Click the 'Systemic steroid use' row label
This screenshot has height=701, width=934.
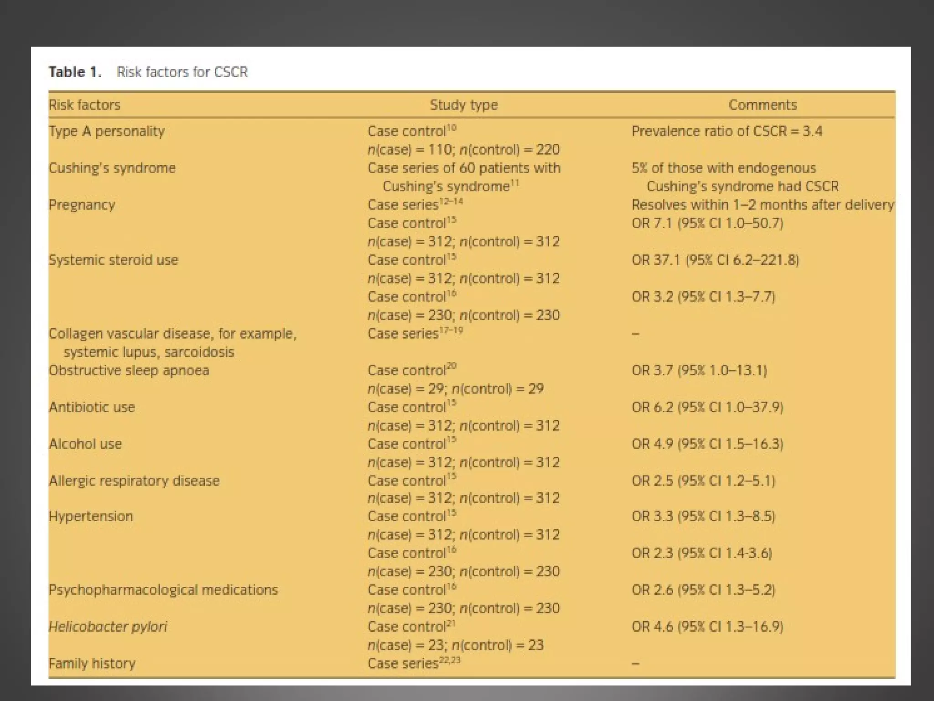pyautogui.click(x=113, y=260)
